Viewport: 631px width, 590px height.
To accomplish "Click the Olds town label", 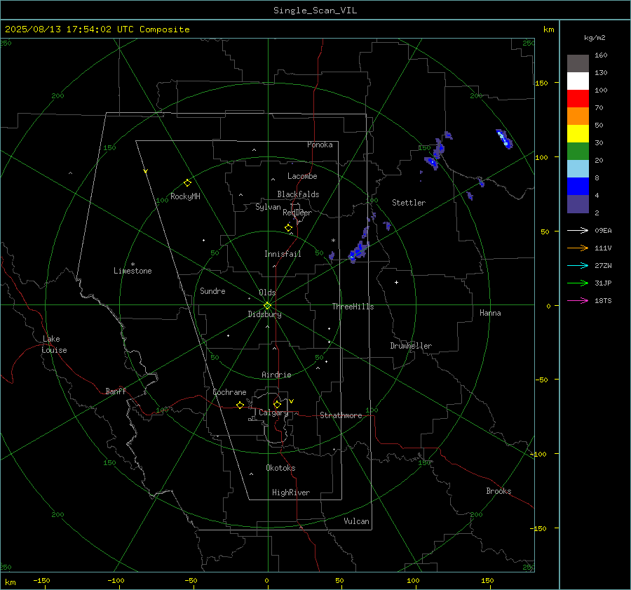I will (x=267, y=293).
